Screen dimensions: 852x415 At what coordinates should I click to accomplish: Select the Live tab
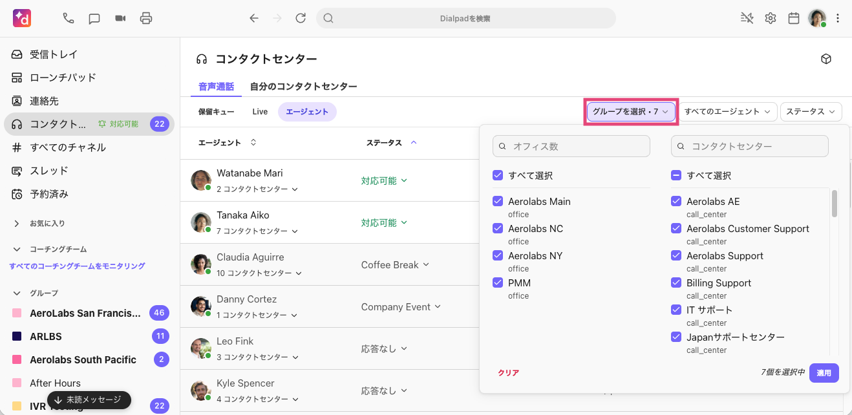[260, 112]
